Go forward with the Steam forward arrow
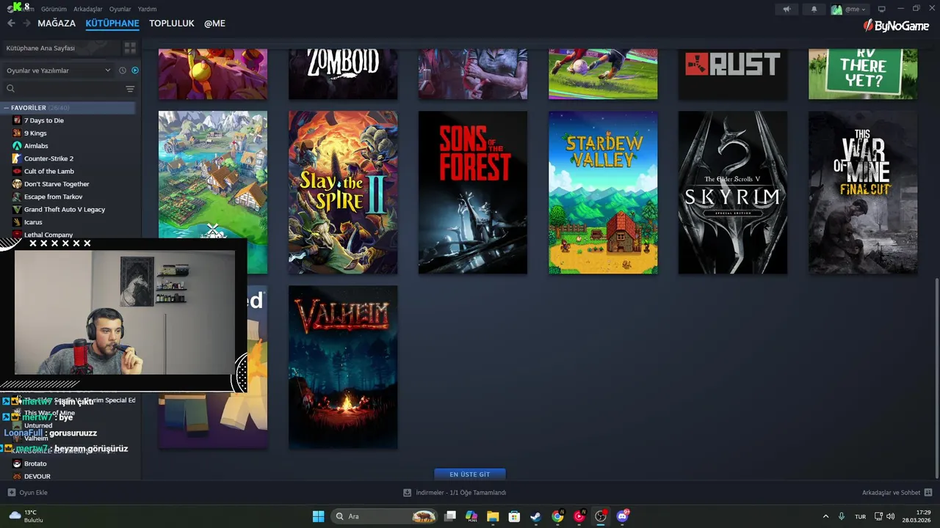Screen dimensions: 940x528 [26, 23]
